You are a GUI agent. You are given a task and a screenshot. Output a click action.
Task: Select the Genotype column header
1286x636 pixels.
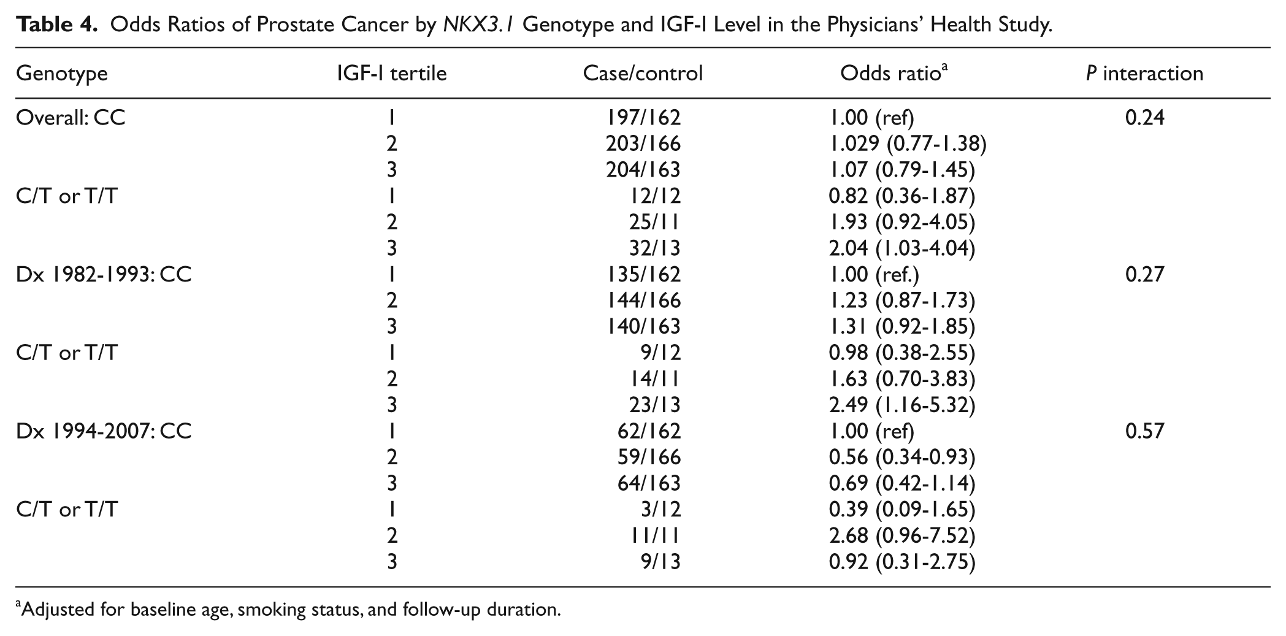62,73
